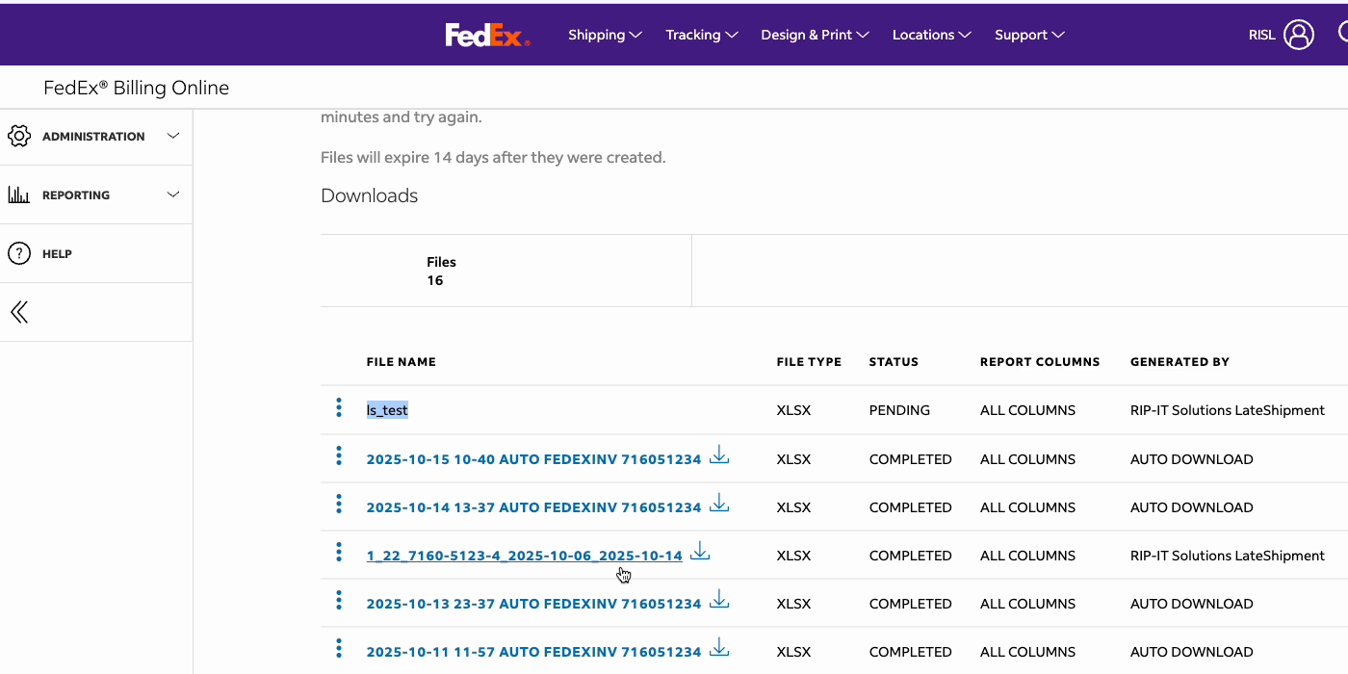Expand the Tracking dropdown menu

(702, 35)
